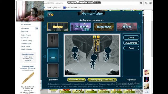Open the ad Позолоченные мужские браслеты
Image resolution: width=168 pixels, height=94 pixels.
28,67
